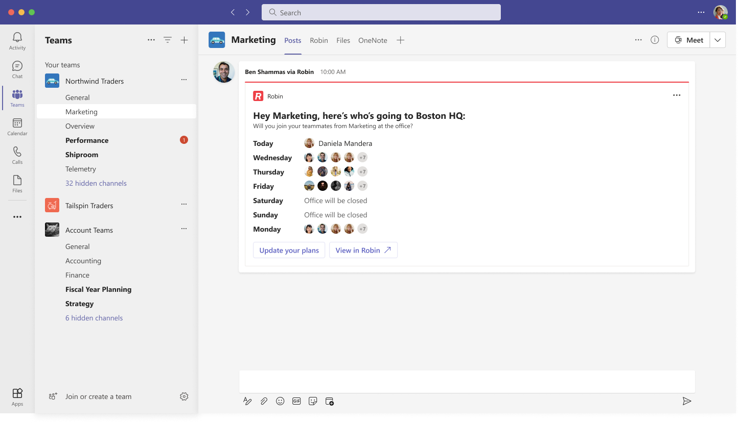The height and width of the screenshot is (424, 740).
Task: Open the Apps store icon
Action: pos(17,396)
